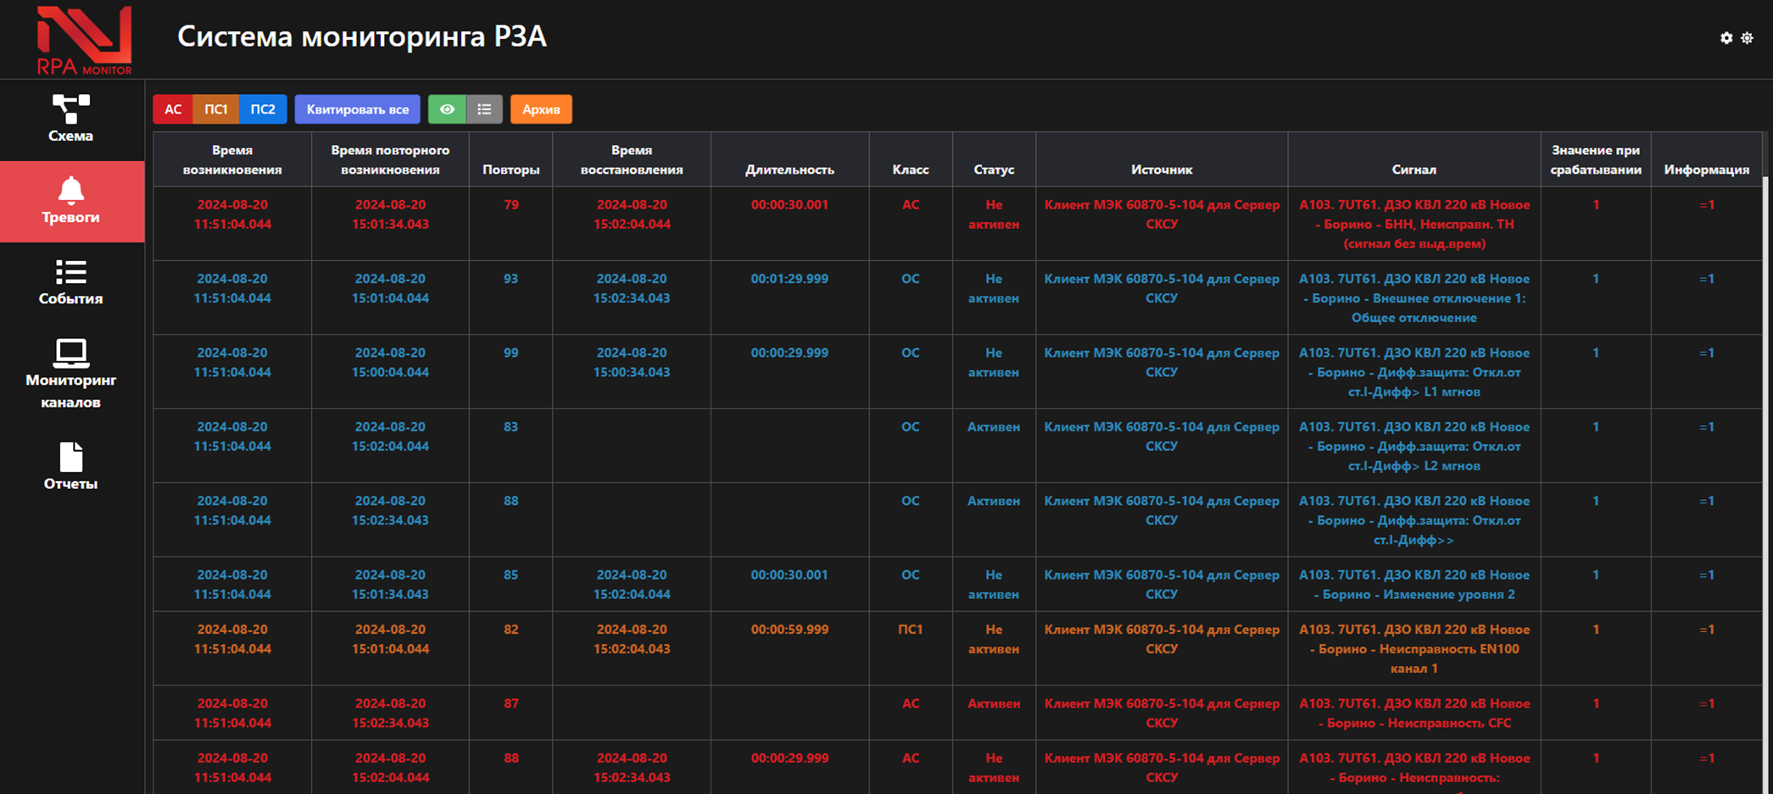1773x794 pixels.
Task: Click the RPA Monitor logo
Action: (84, 40)
